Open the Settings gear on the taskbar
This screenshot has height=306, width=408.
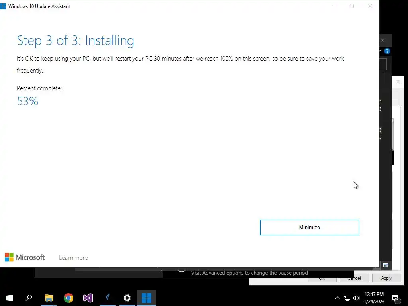pos(127,298)
